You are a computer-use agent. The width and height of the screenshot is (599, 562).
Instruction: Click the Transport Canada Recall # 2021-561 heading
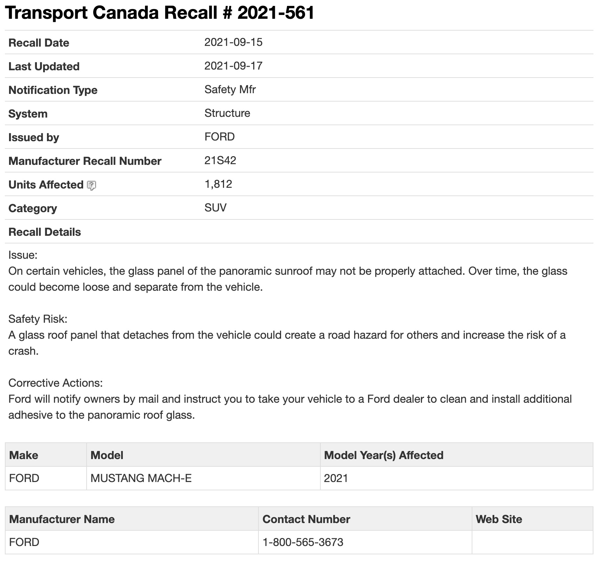(x=160, y=13)
